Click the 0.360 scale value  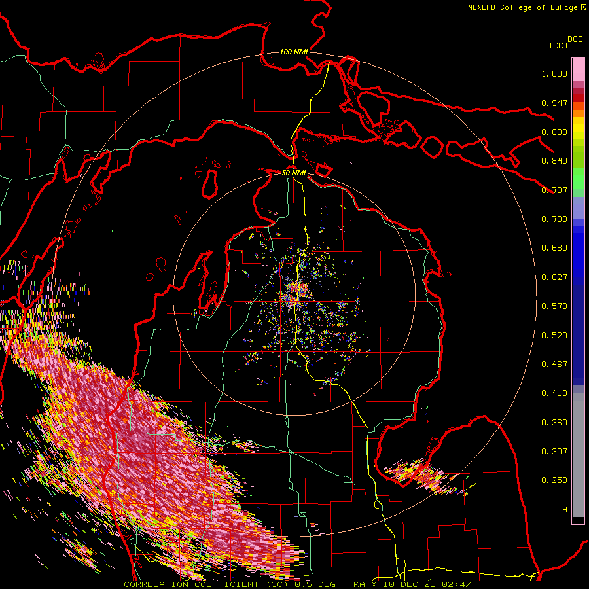tap(554, 423)
